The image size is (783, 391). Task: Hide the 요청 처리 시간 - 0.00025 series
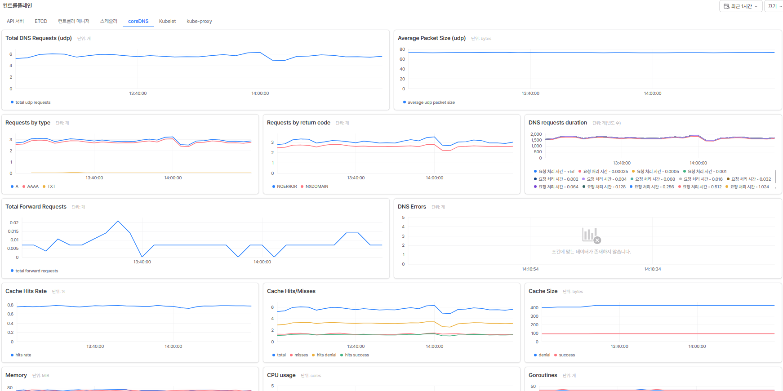click(603, 172)
